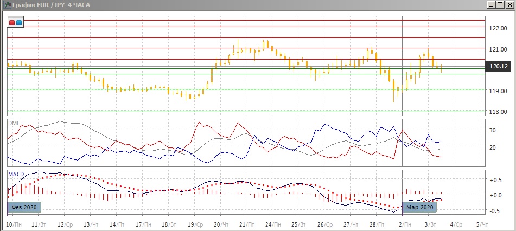The height and width of the screenshot is (231, 516).
Task: Click the 3/Вт date label
Action: click(x=431, y=224)
